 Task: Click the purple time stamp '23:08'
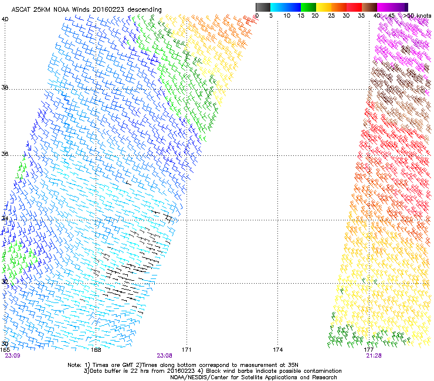tap(164, 356)
